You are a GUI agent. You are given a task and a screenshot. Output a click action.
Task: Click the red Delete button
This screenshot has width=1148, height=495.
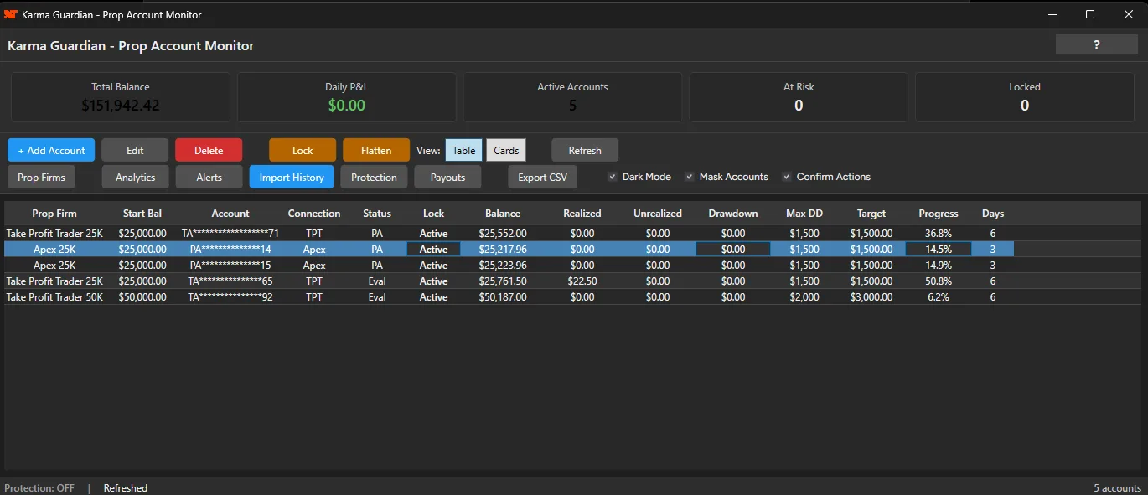point(209,151)
